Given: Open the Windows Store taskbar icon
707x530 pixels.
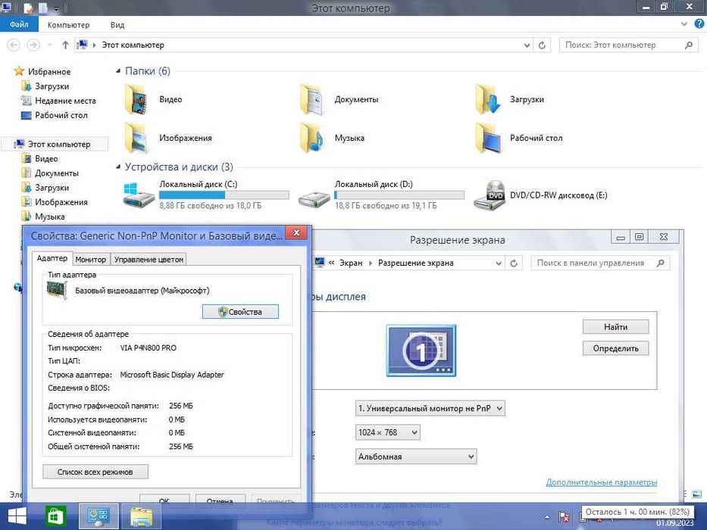Looking at the screenshot, I should (55, 516).
